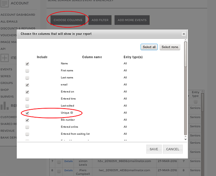This screenshot has width=216, height=176.
Task: Open Shop in sidebar
Action: click(5, 90)
